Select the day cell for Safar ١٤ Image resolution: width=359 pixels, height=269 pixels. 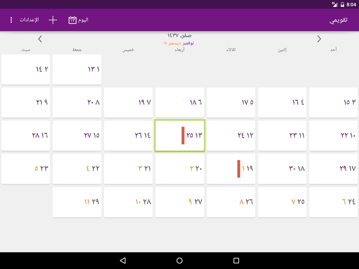tap(128, 135)
